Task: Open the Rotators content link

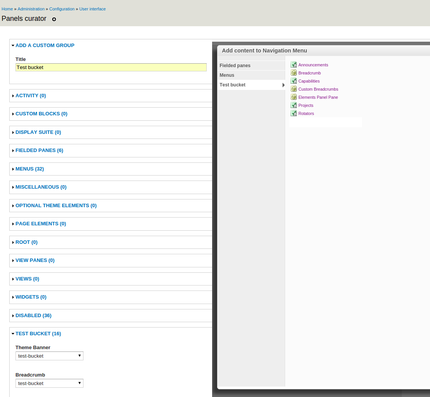Action: (306, 113)
